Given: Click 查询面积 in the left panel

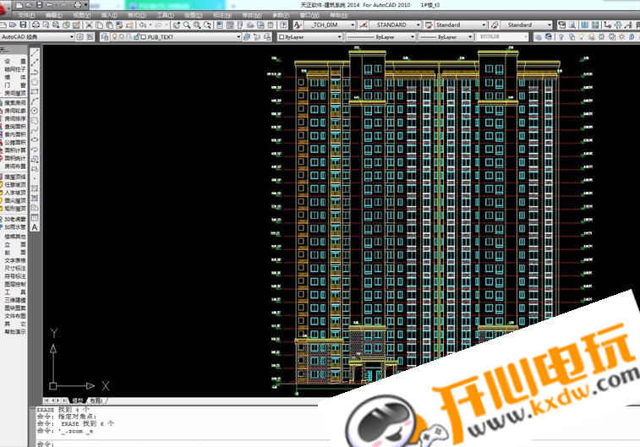Looking at the screenshot, I should tap(15, 127).
